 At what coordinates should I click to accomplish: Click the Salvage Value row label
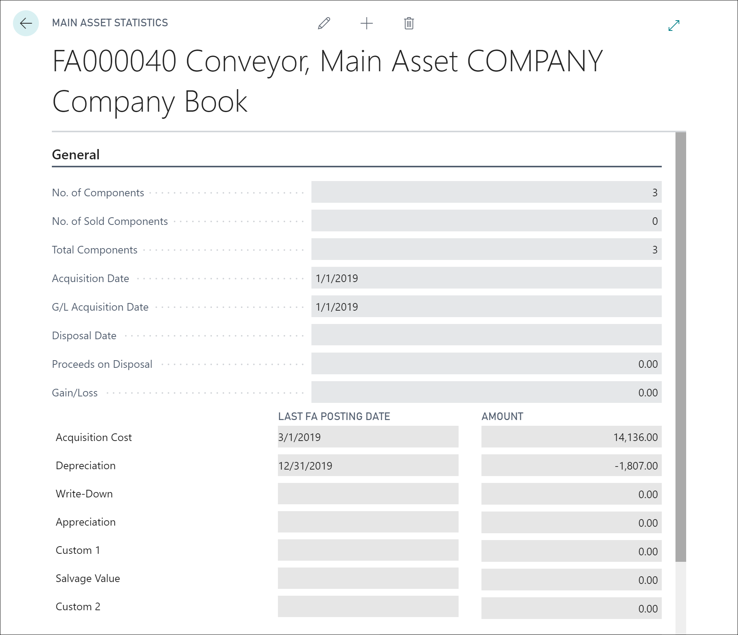[x=88, y=578]
